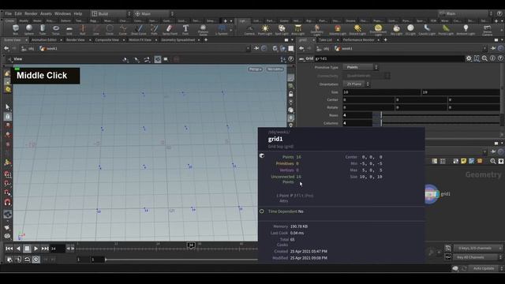Open the Assets menu
This screenshot has height=284, width=505.
pos(46,13)
